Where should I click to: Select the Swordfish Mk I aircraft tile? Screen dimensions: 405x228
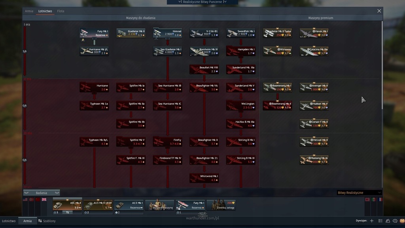241,33
